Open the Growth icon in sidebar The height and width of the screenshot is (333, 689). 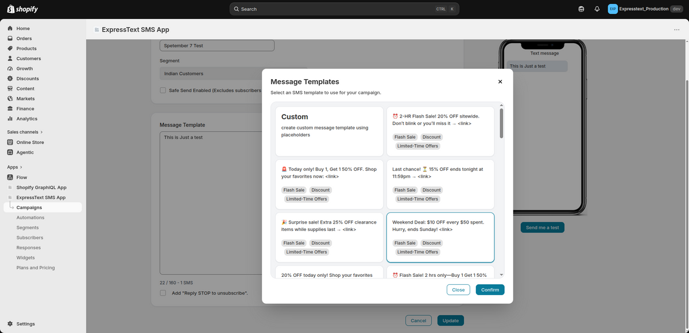(10, 69)
